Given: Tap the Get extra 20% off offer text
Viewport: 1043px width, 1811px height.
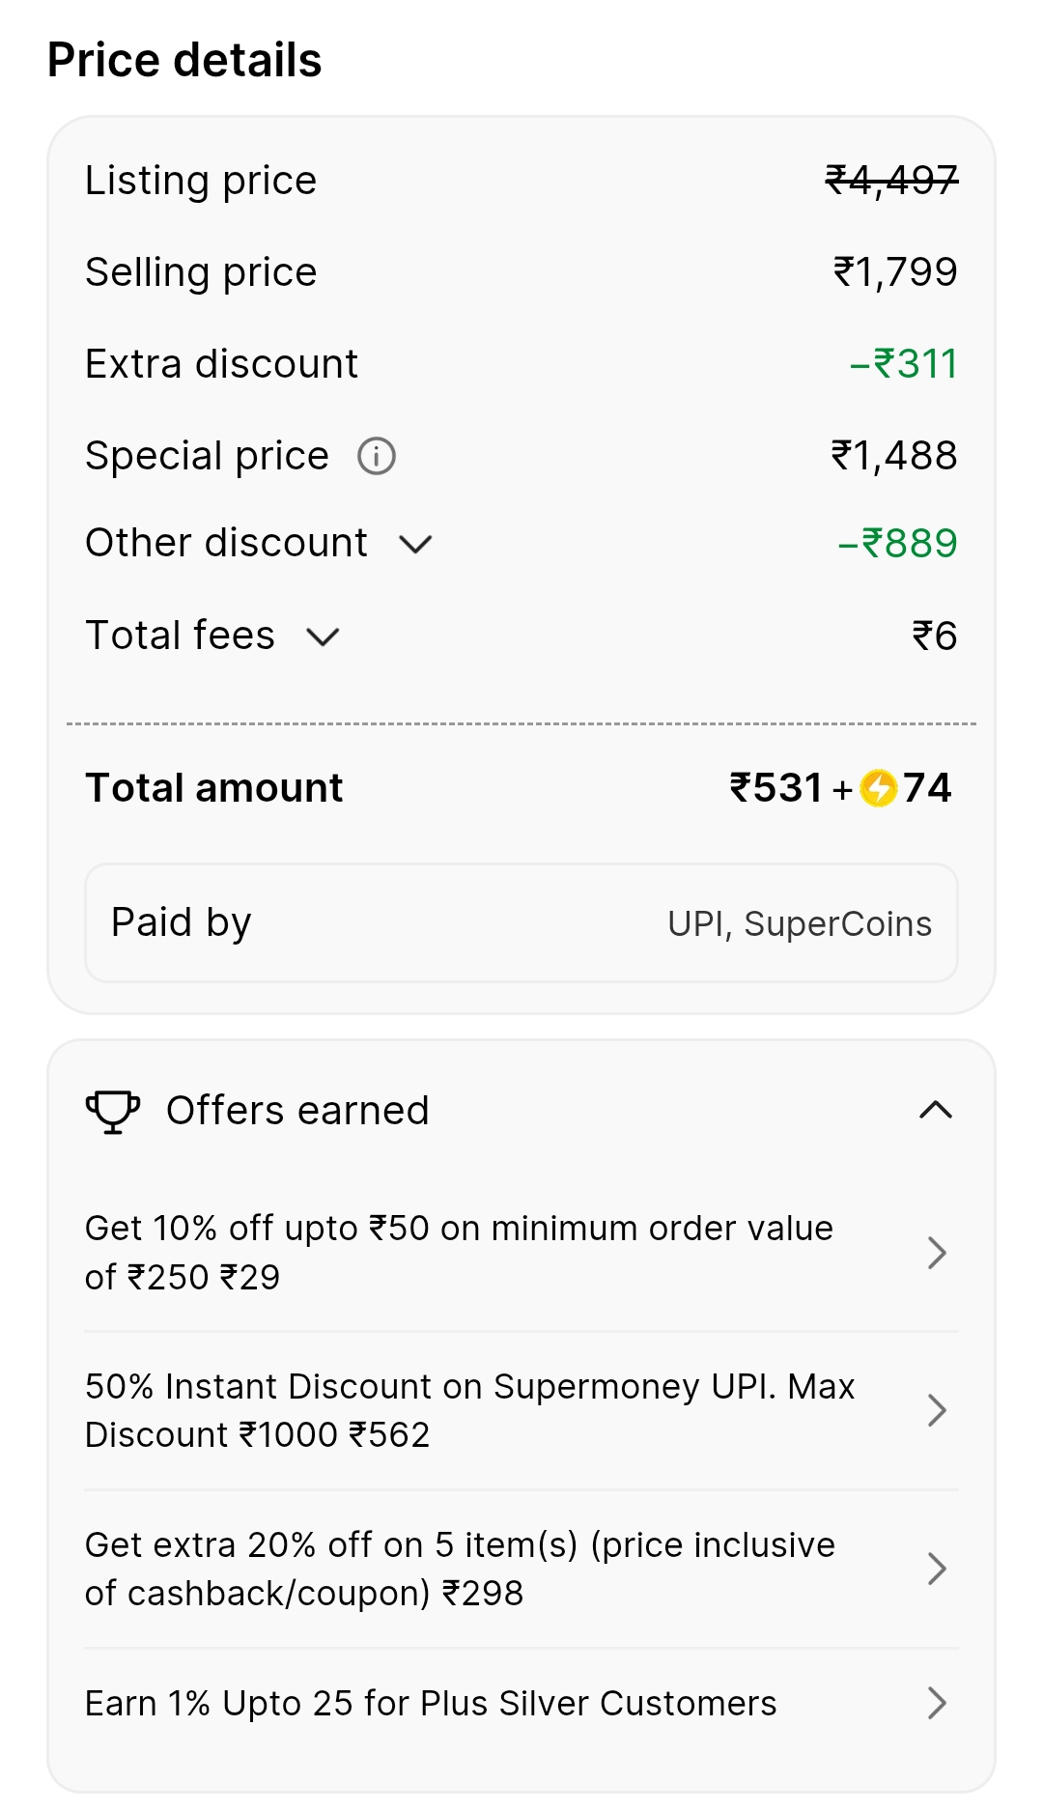Looking at the screenshot, I should coord(460,1569).
